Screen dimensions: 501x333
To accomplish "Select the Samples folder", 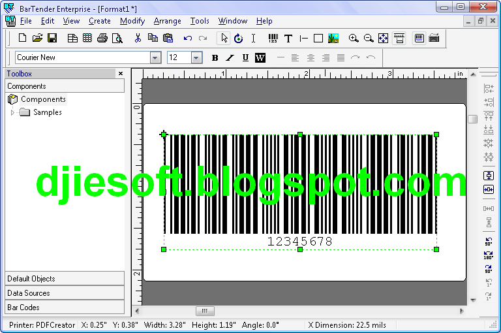I will point(47,112).
